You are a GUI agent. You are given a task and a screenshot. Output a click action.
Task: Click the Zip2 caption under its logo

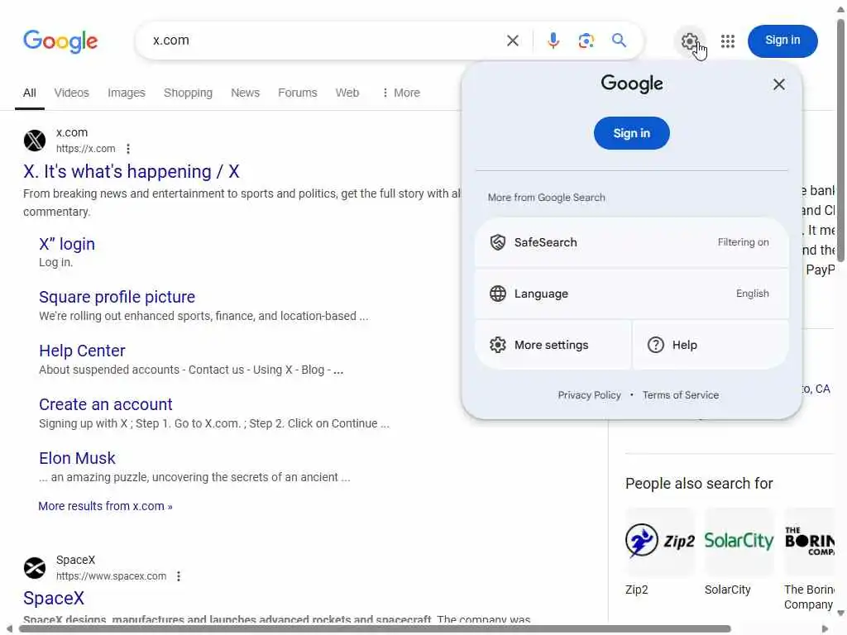coord(636,590)
